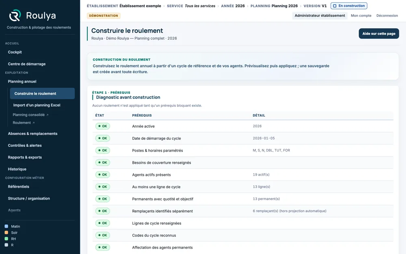Open the Planning consolidé link
Viewport: 406px width, 254px height.
pyautogui.click(x=29, y=115)
